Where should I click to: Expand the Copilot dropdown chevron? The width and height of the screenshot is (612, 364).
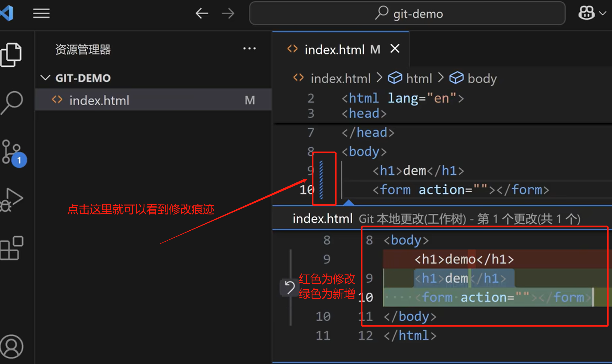pos(603,13)
